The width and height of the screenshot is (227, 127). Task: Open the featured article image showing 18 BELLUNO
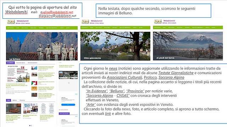[18, 74]
